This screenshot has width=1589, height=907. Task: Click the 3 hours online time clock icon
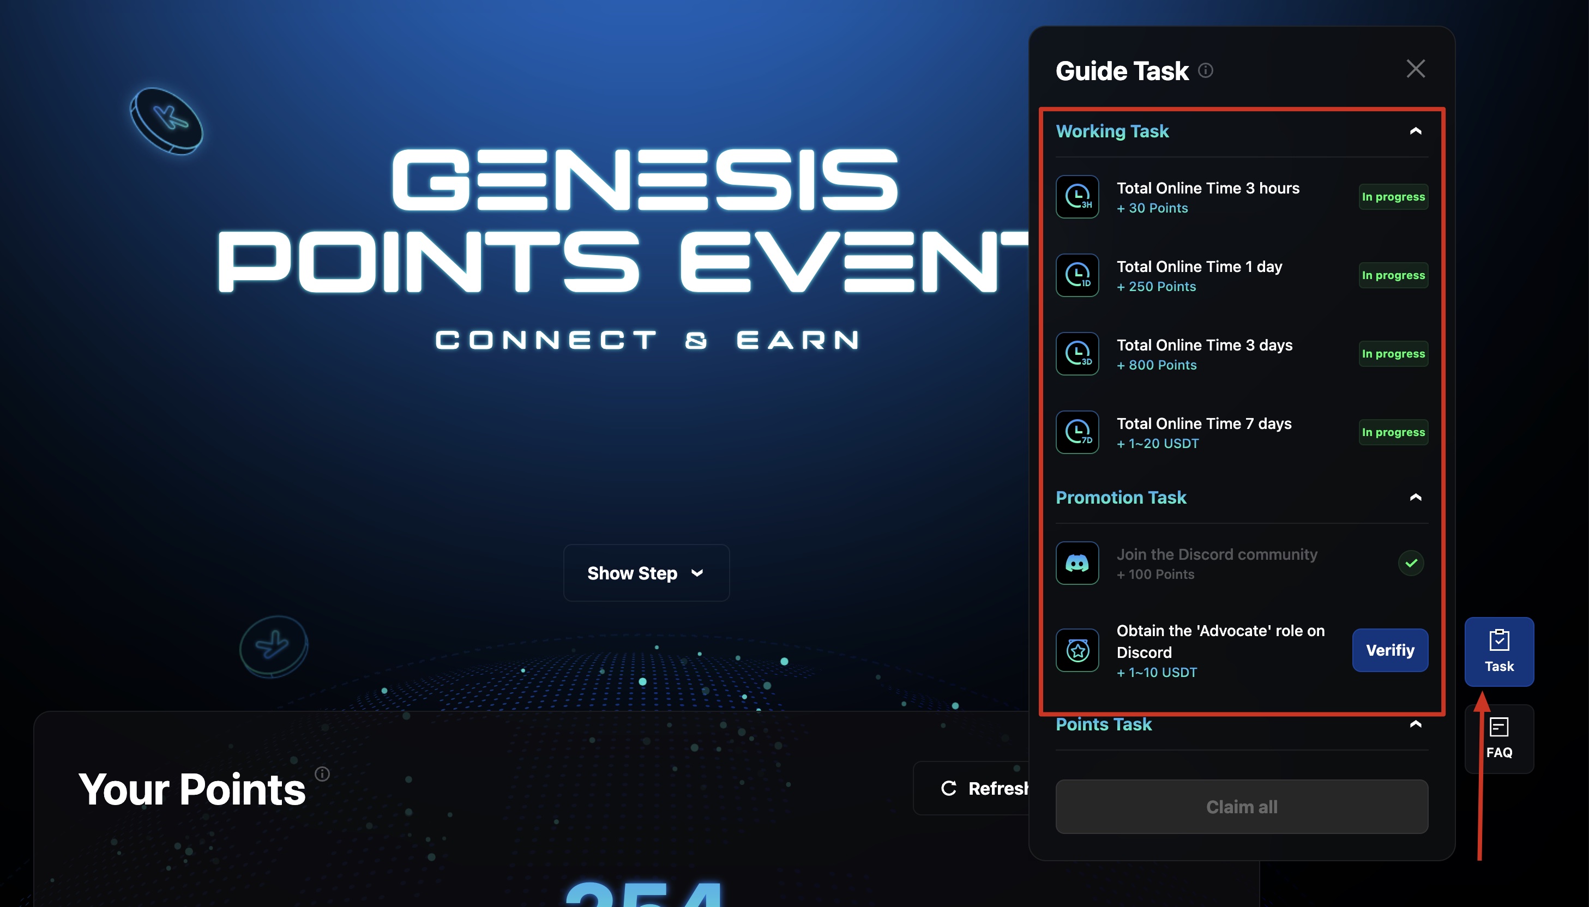pyautogui.click(x=1078, y=197)
